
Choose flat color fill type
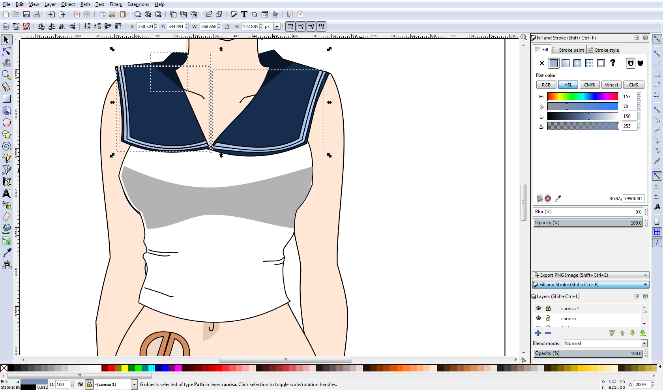coord(554,63)
